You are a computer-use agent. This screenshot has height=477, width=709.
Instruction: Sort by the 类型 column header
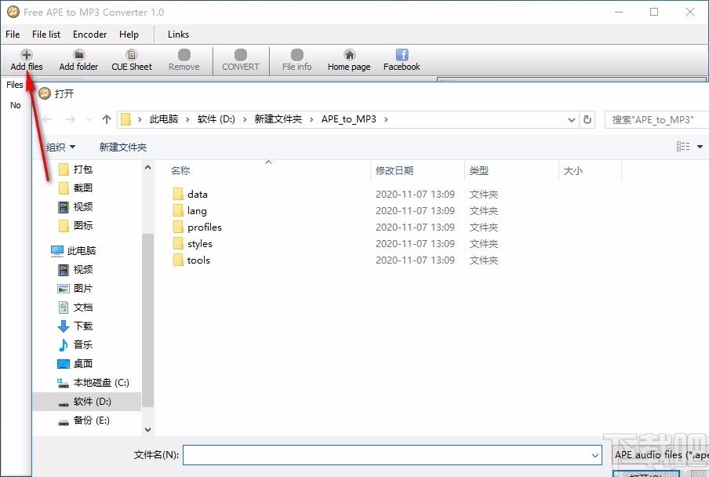(479, 170)
